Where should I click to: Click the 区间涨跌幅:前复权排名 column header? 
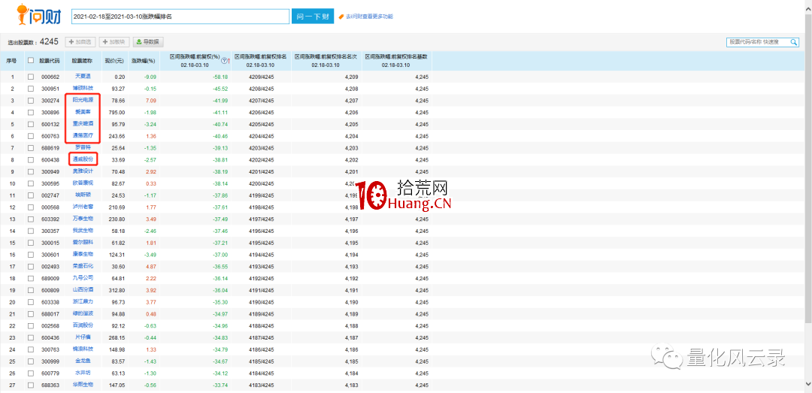click(x=260, y=56)
